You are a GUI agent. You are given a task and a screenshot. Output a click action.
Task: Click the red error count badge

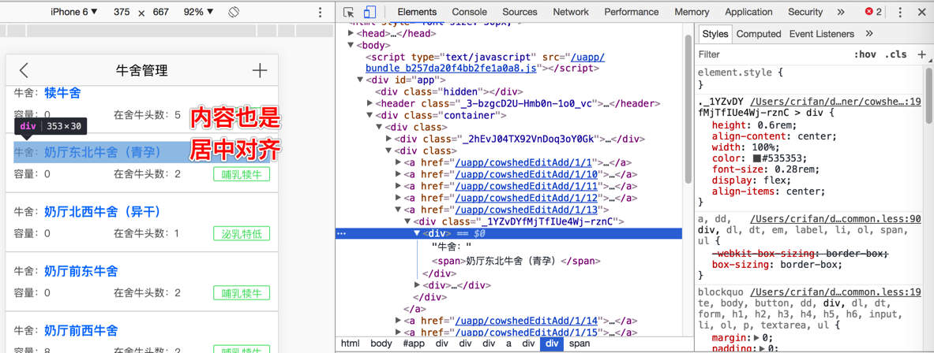tap(873, 12)
